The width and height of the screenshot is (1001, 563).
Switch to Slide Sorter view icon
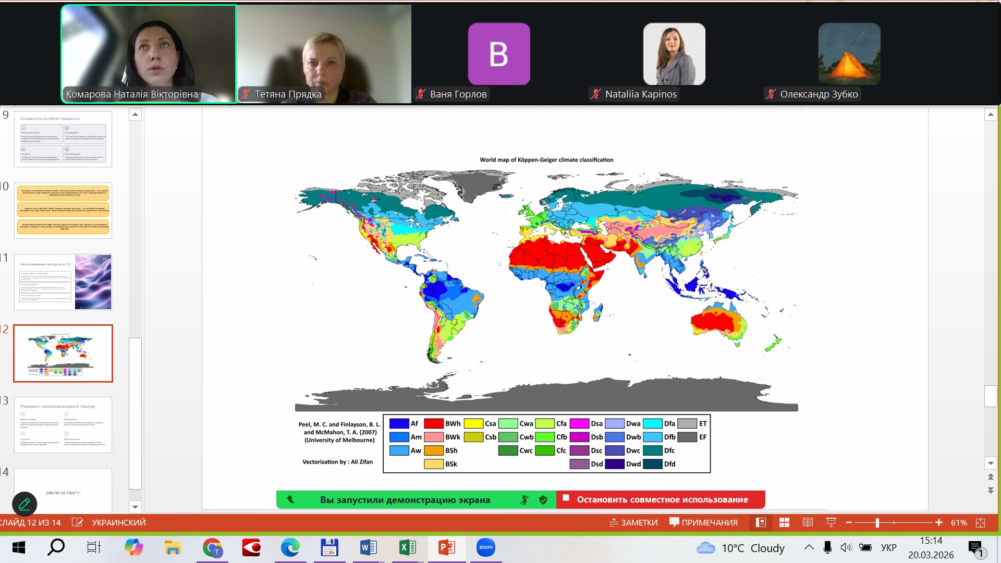pos(784,522)
